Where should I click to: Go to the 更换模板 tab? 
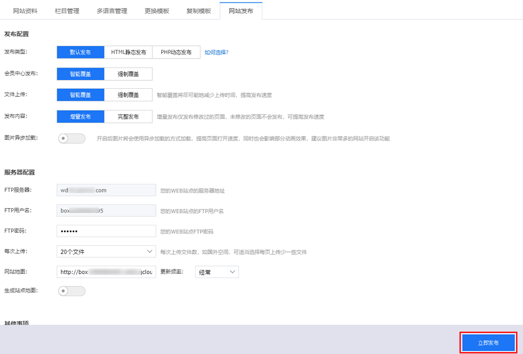[x=156, y=11]
